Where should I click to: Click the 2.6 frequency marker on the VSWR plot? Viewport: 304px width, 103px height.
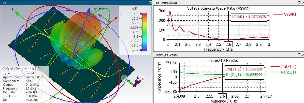tap(228, 45)
